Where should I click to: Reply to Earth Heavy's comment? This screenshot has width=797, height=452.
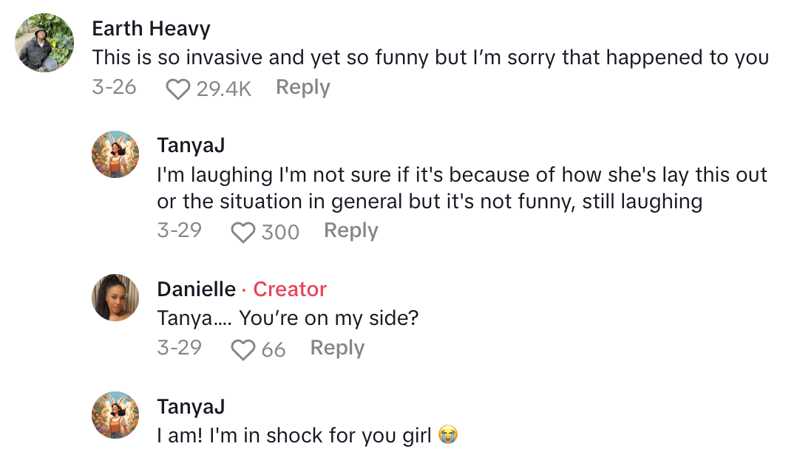pos(302,88)
